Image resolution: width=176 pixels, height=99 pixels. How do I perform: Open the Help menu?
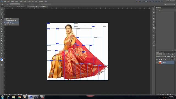pos(45,1)
